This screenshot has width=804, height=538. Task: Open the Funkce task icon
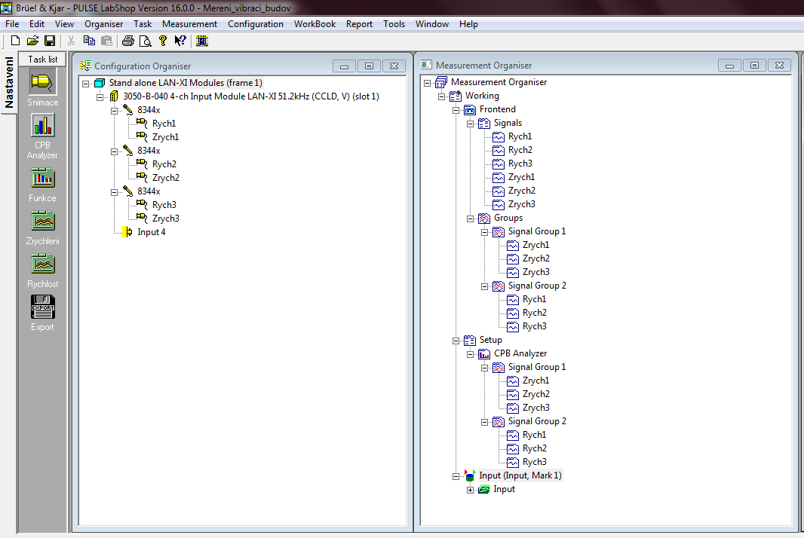tap(42, 179)
